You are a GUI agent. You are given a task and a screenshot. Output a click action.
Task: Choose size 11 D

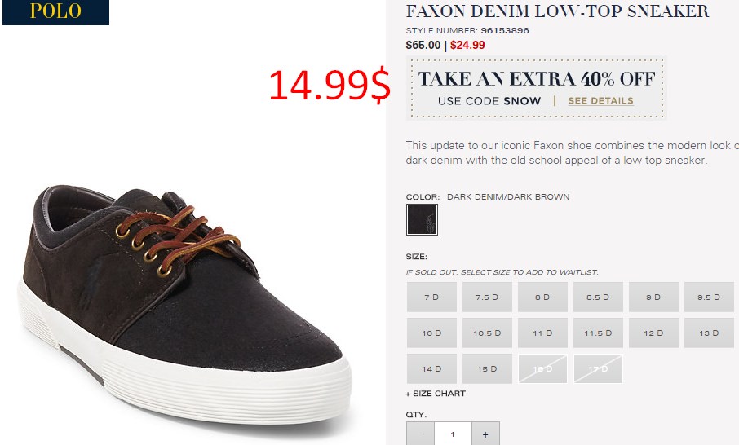tap(542, 333)
